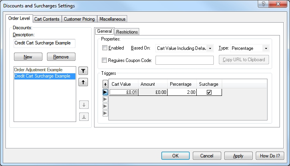The image size is (290, 166).
Task: Select the second trigger row arrow
Action: (105, 99)
